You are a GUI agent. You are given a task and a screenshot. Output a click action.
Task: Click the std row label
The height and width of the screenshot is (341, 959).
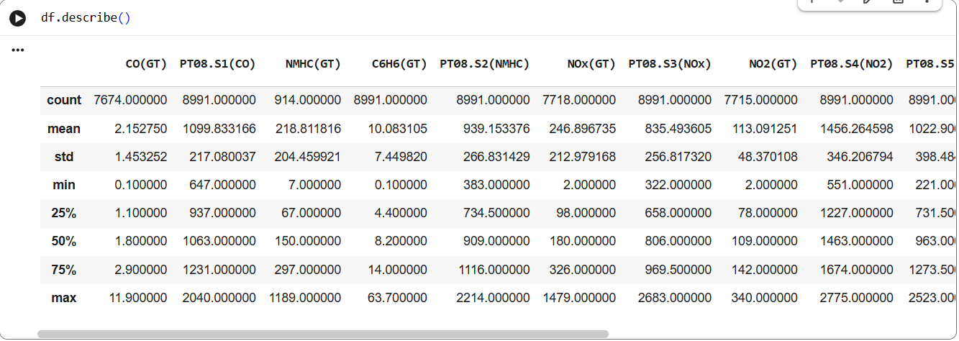pos(64,157)
